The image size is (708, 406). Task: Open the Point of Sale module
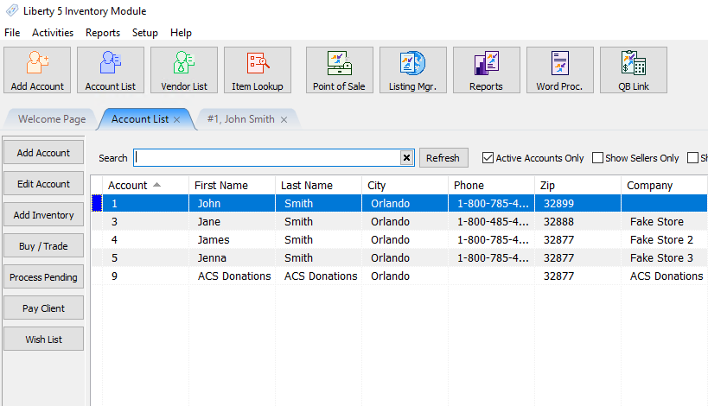(340, 70)
